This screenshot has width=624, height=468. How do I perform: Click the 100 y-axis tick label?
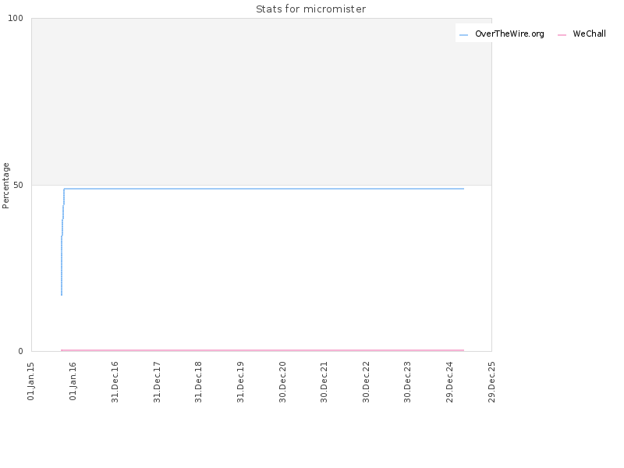point(16,18)
